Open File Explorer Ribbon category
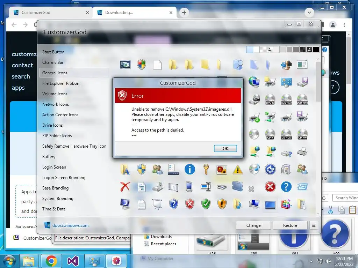Screen dimensions: 358x268 tap(61, 83)
